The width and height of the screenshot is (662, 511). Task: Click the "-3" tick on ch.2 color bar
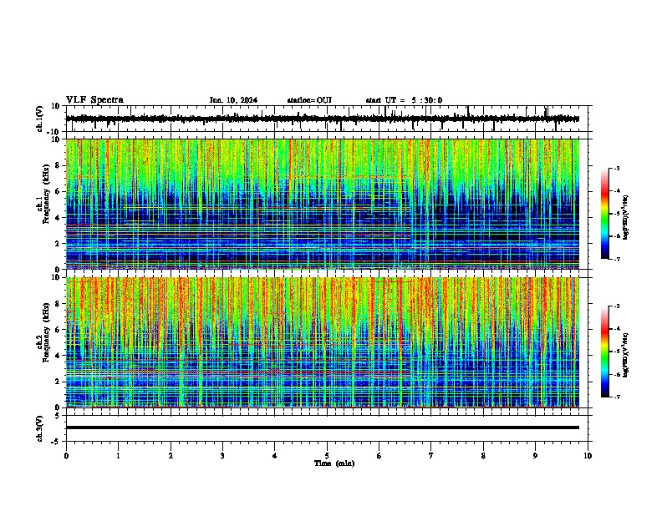(617, 306)
